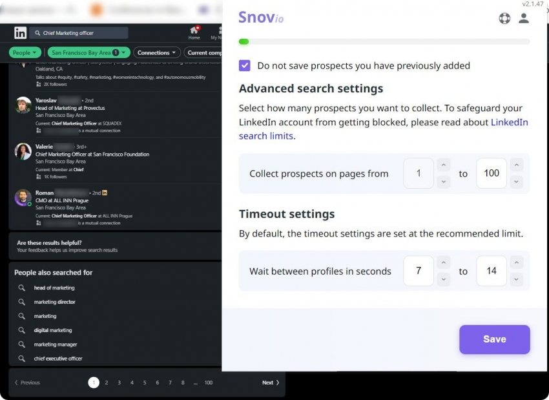This screenshot has height=400, width=549.
Task: Go to results page 5
Action: tap(145, 383)
